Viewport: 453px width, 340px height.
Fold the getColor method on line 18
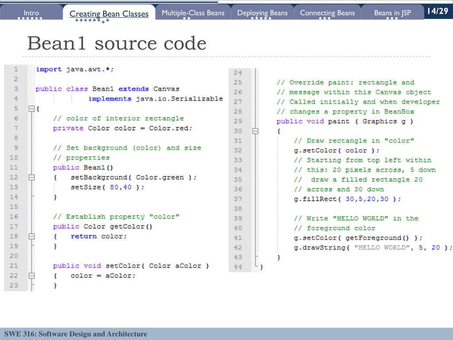point(31,236)
